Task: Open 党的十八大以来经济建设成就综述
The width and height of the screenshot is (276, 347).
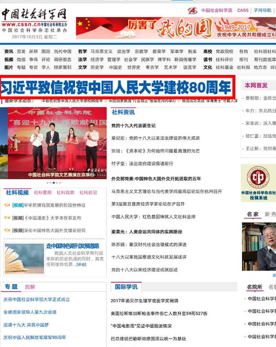Action: pyautogui.click(x=145, y=270)
